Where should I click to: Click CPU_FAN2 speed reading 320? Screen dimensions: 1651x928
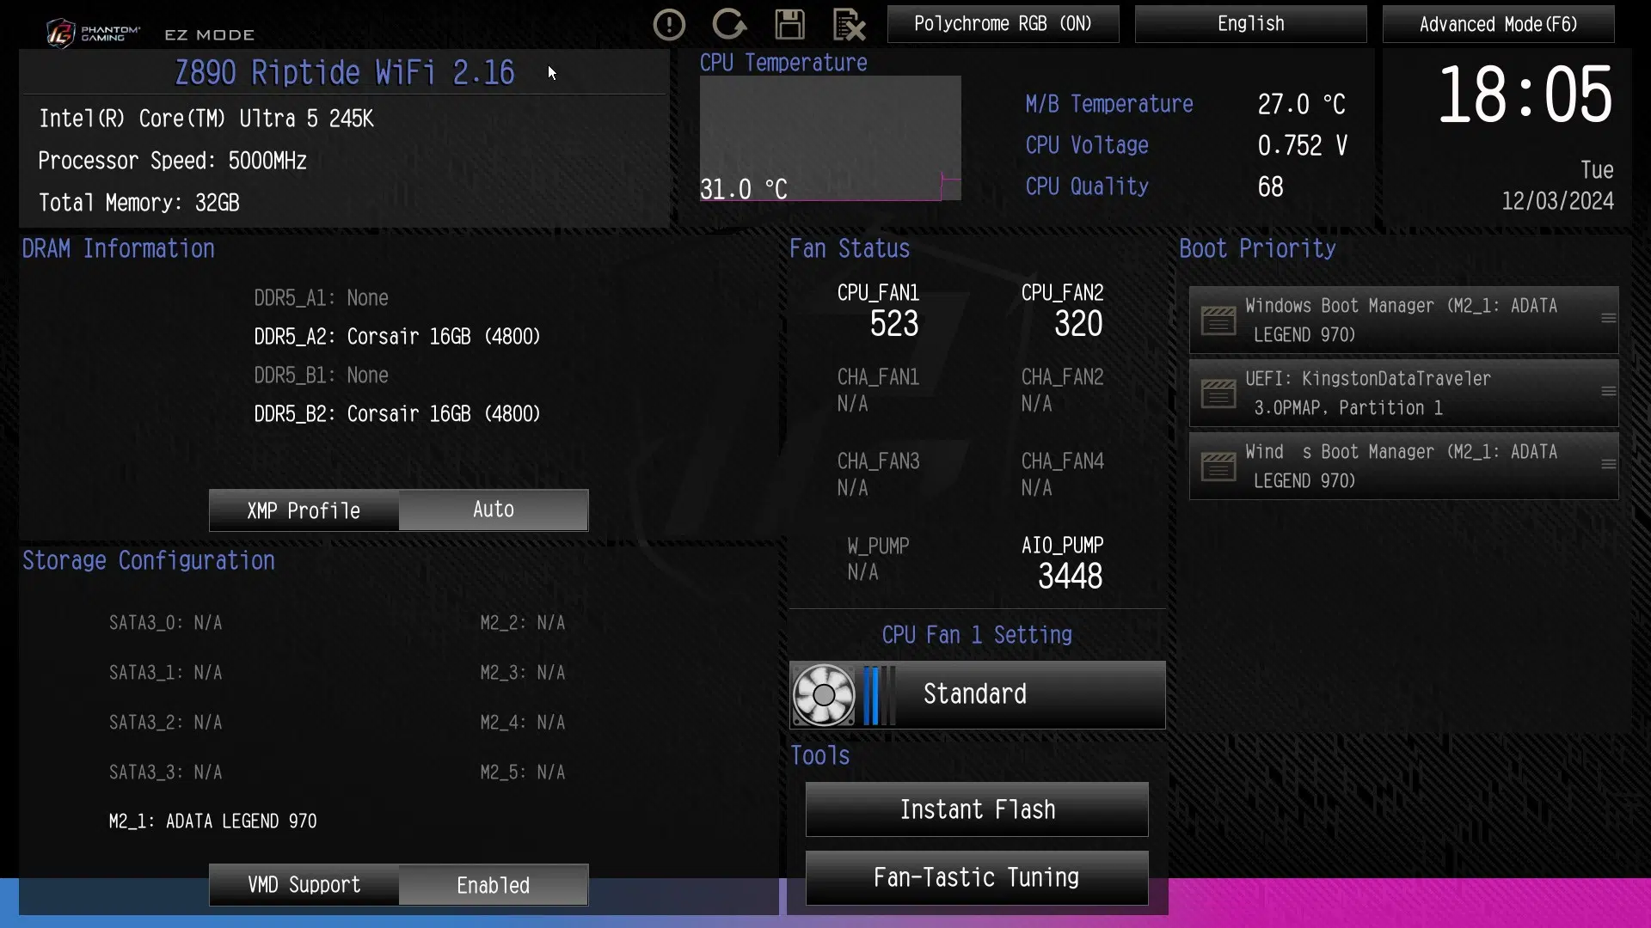(1077, 324)
